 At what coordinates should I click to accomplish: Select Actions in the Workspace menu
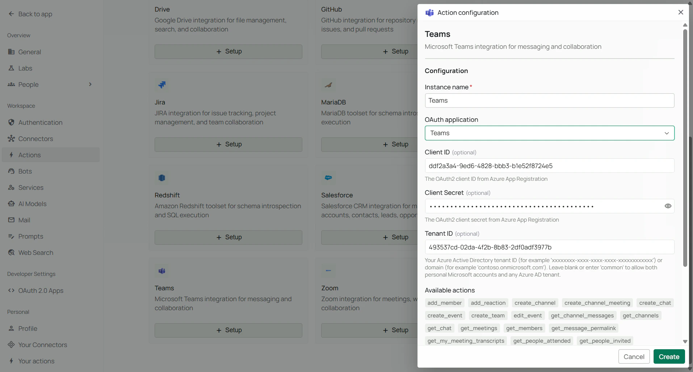(x=29, y=155)
